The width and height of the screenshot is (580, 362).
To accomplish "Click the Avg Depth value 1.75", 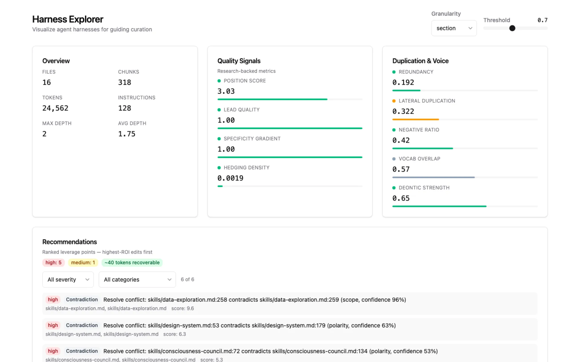I will (127, 134).
